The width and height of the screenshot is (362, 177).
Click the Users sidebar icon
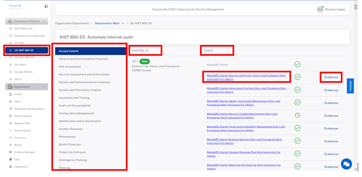pos(10,102)
